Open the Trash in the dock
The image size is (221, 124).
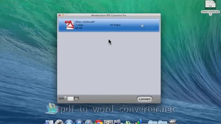[172, 122]
